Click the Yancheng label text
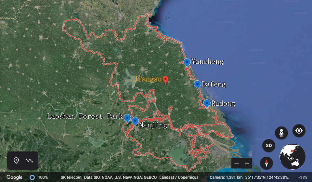Viewport: 312px width, 182px height. [207, 61]
